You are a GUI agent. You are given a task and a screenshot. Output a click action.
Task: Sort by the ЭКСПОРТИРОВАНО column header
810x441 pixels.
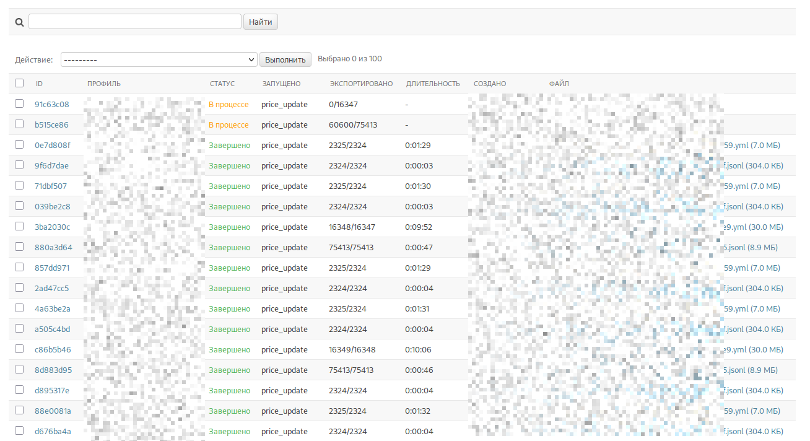pos(361,84)
